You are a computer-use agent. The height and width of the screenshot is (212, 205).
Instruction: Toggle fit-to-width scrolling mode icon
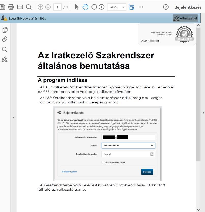pos(132,7)
